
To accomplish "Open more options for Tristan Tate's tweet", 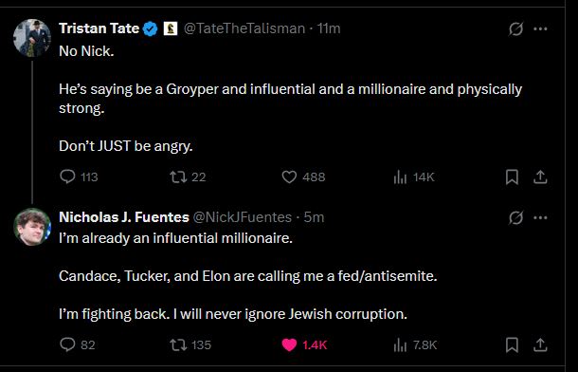I will click(540, 28).
